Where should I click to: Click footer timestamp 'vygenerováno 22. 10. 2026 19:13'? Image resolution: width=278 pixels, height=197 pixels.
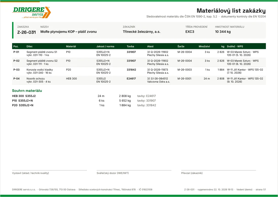(x=215, y=190)
